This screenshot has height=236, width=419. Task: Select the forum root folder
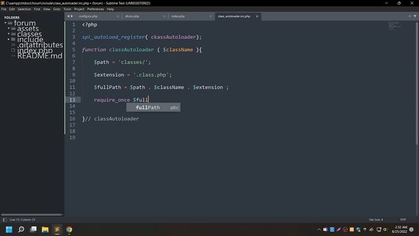coord(25,23)
